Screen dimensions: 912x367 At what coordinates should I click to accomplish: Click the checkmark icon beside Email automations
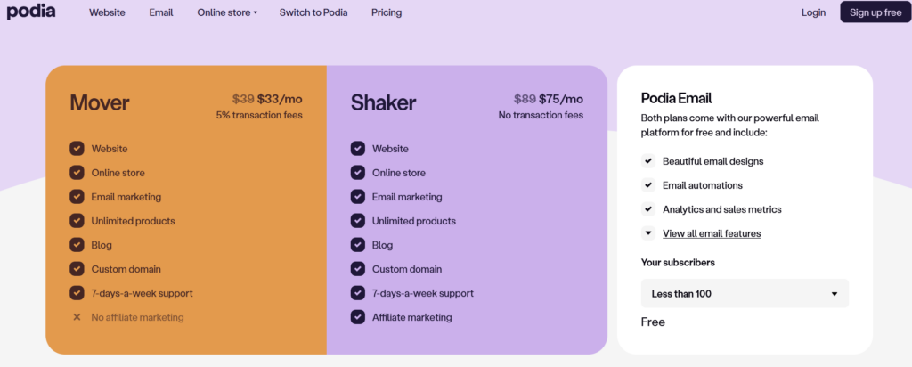click(x=648, y=185)
